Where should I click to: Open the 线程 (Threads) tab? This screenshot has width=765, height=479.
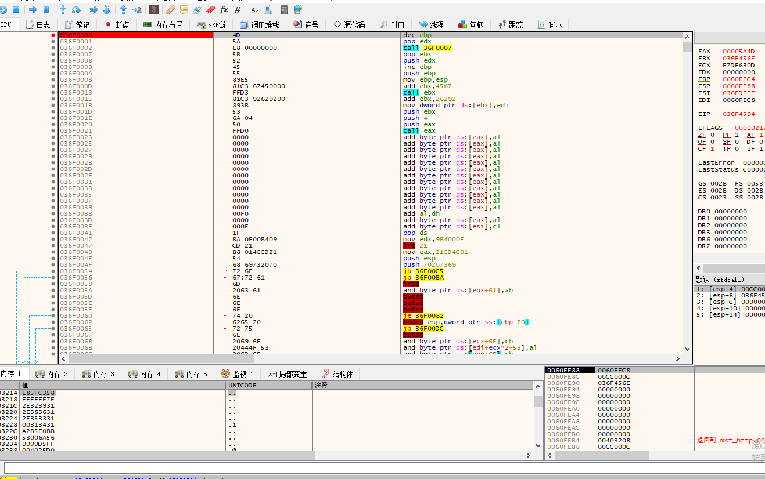click(432, 25)
